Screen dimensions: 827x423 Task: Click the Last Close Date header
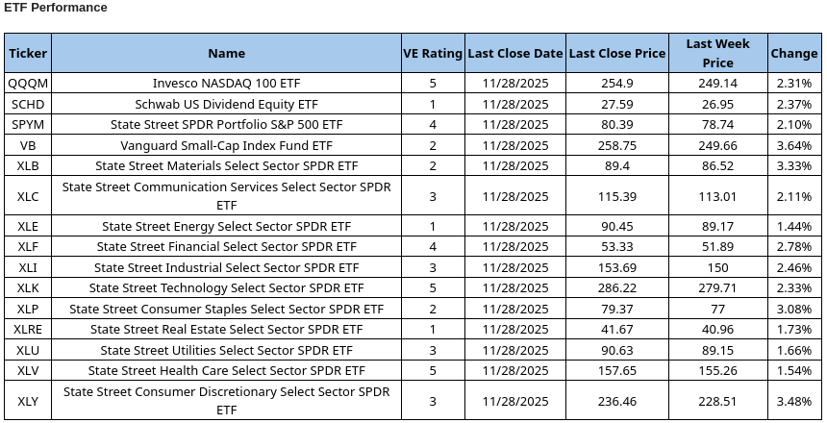515,54
